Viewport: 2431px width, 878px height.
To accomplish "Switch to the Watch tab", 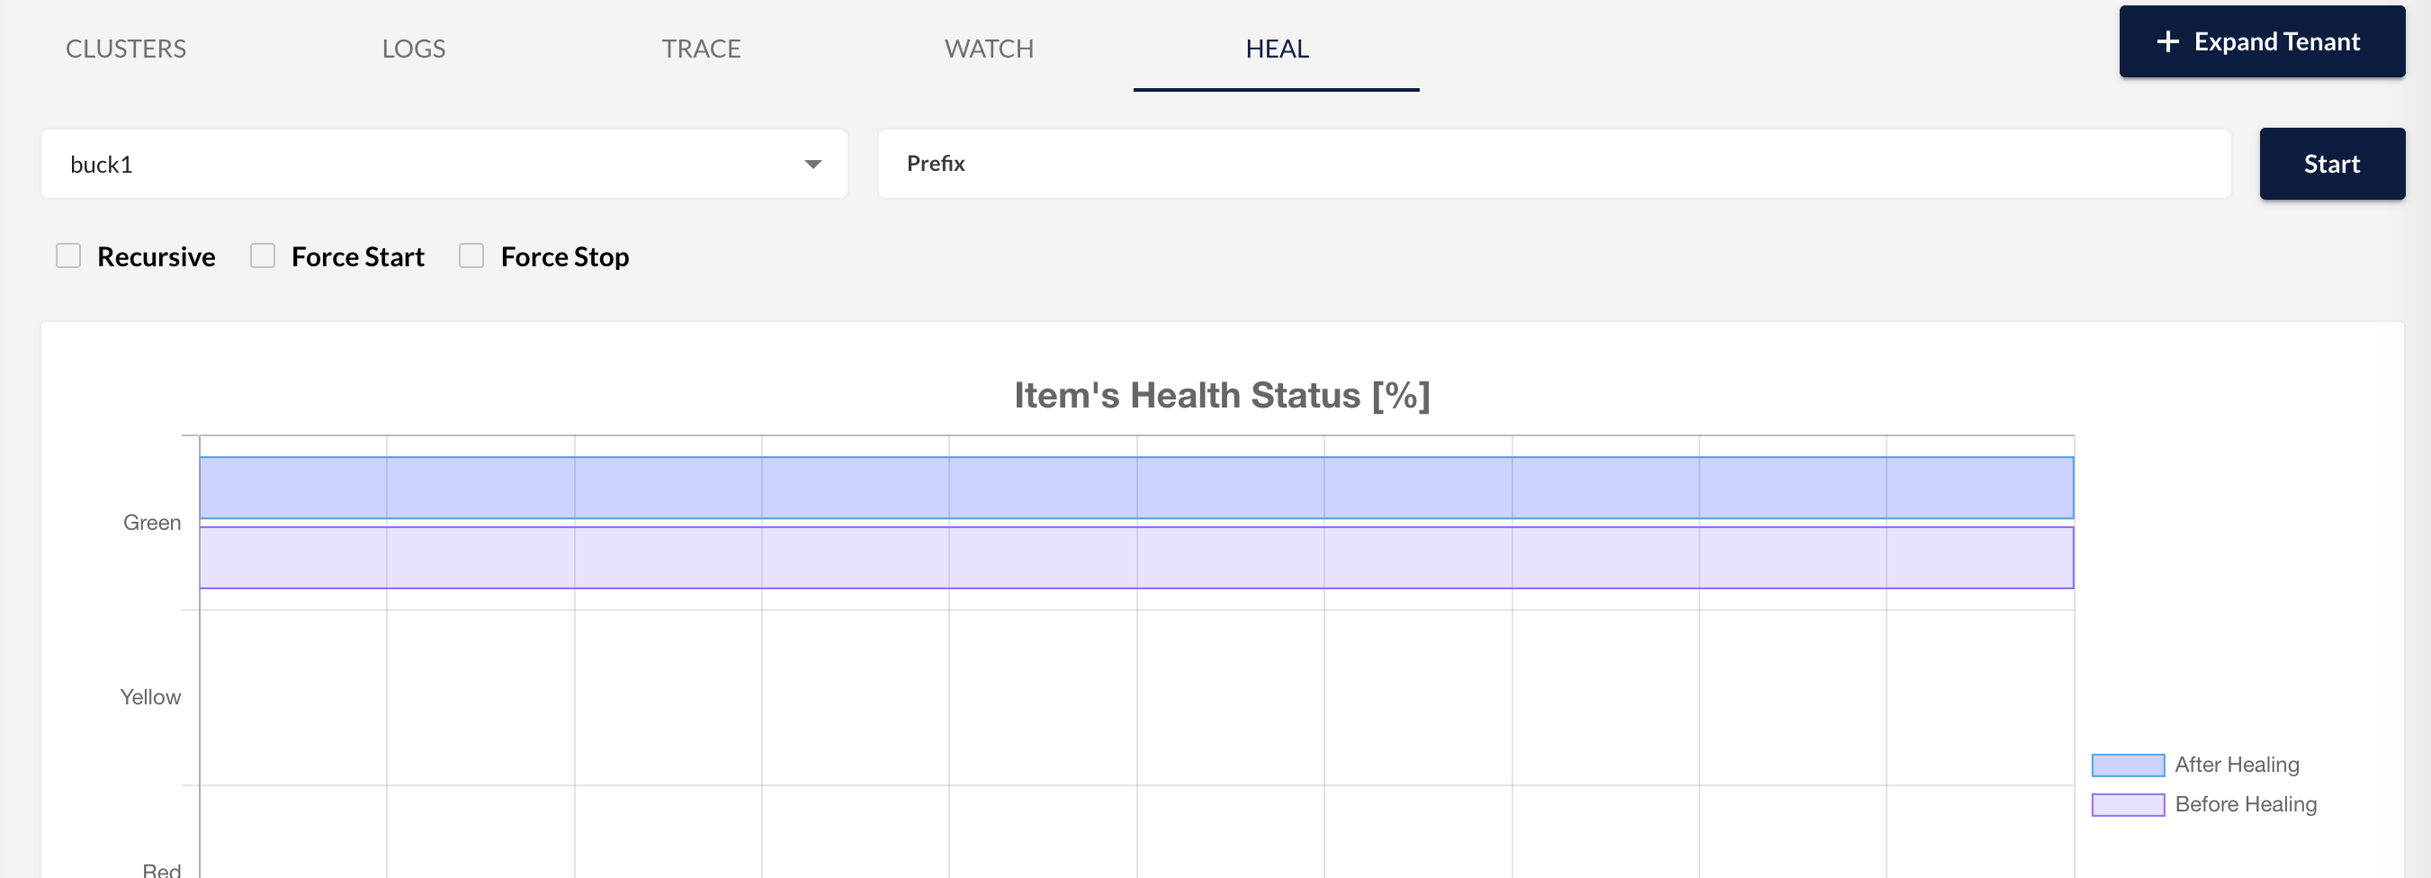I will 989,49.
